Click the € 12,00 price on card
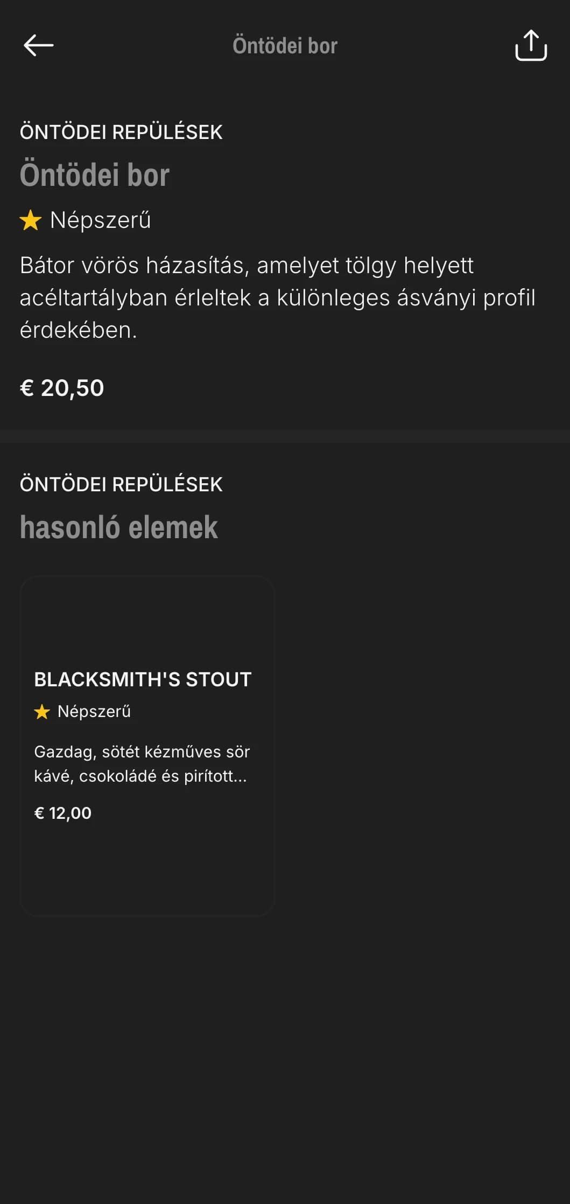The width and height of the screenshot is (570, 1204). tap(63, 813)
